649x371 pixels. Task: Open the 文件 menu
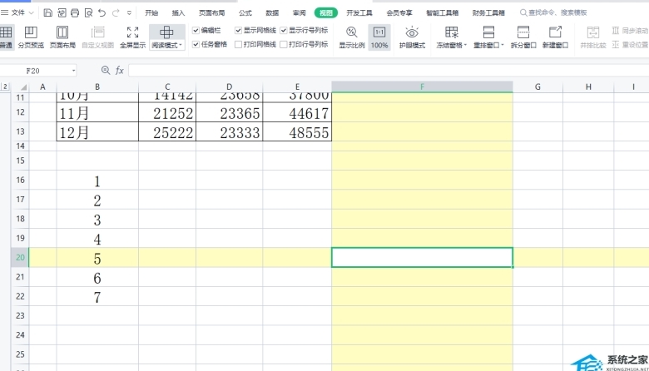pos(17,12)
